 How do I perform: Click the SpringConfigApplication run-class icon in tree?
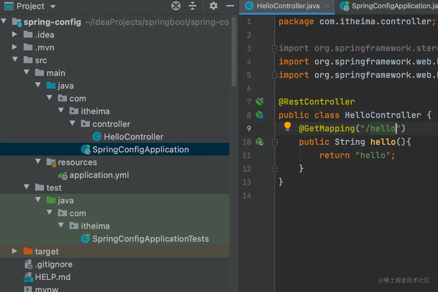pos(85,149)
